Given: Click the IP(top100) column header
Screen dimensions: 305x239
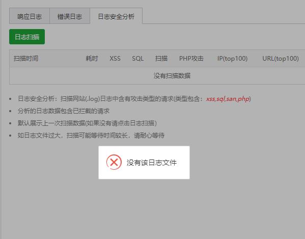Looking at the screenshot, I should [232, 59].
